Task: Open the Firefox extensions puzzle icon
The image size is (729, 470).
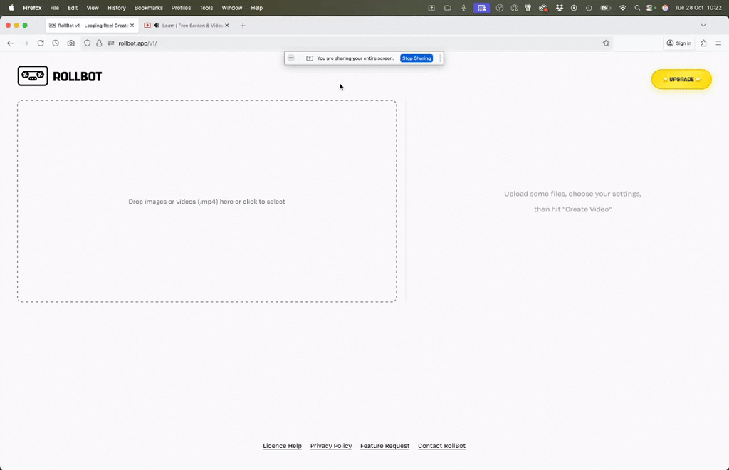Action: 703,43
